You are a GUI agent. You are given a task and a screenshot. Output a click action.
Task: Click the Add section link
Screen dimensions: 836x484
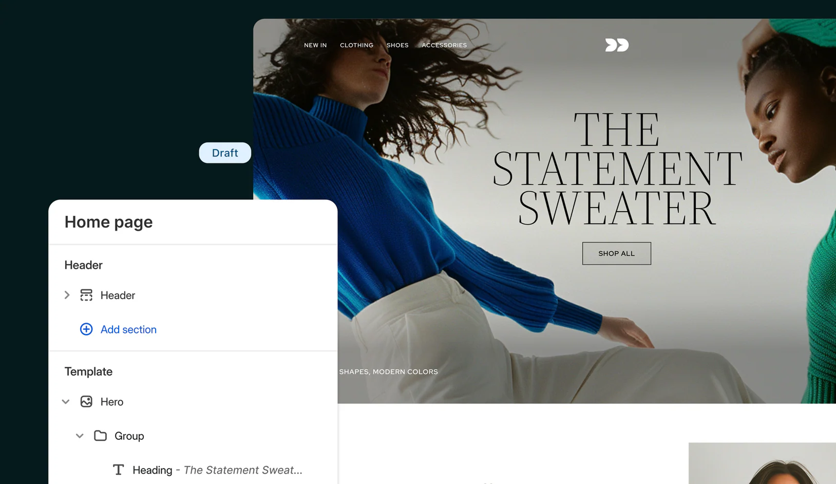tap(128, 329)
